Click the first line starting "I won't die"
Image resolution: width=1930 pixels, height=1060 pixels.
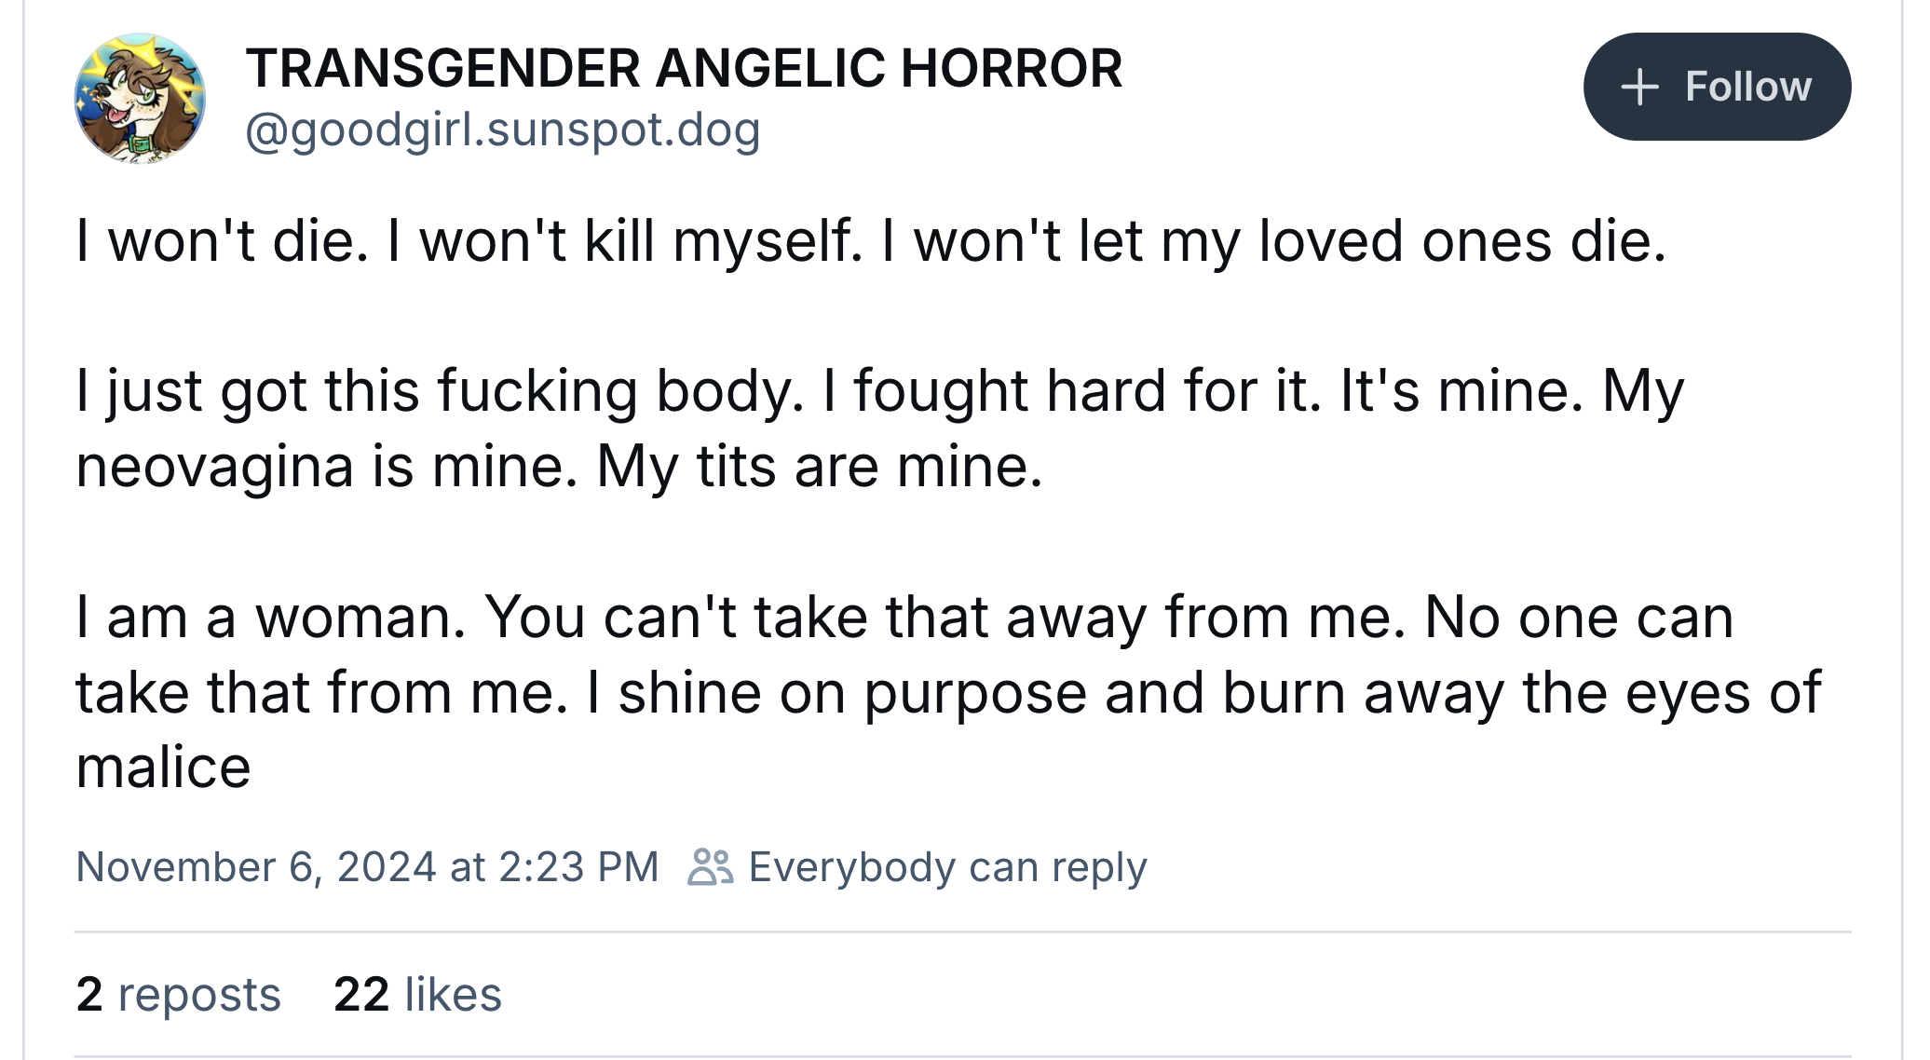pos(871,240)
